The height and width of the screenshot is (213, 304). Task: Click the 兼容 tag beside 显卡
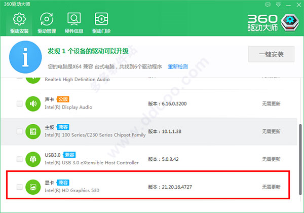(63, 183)
